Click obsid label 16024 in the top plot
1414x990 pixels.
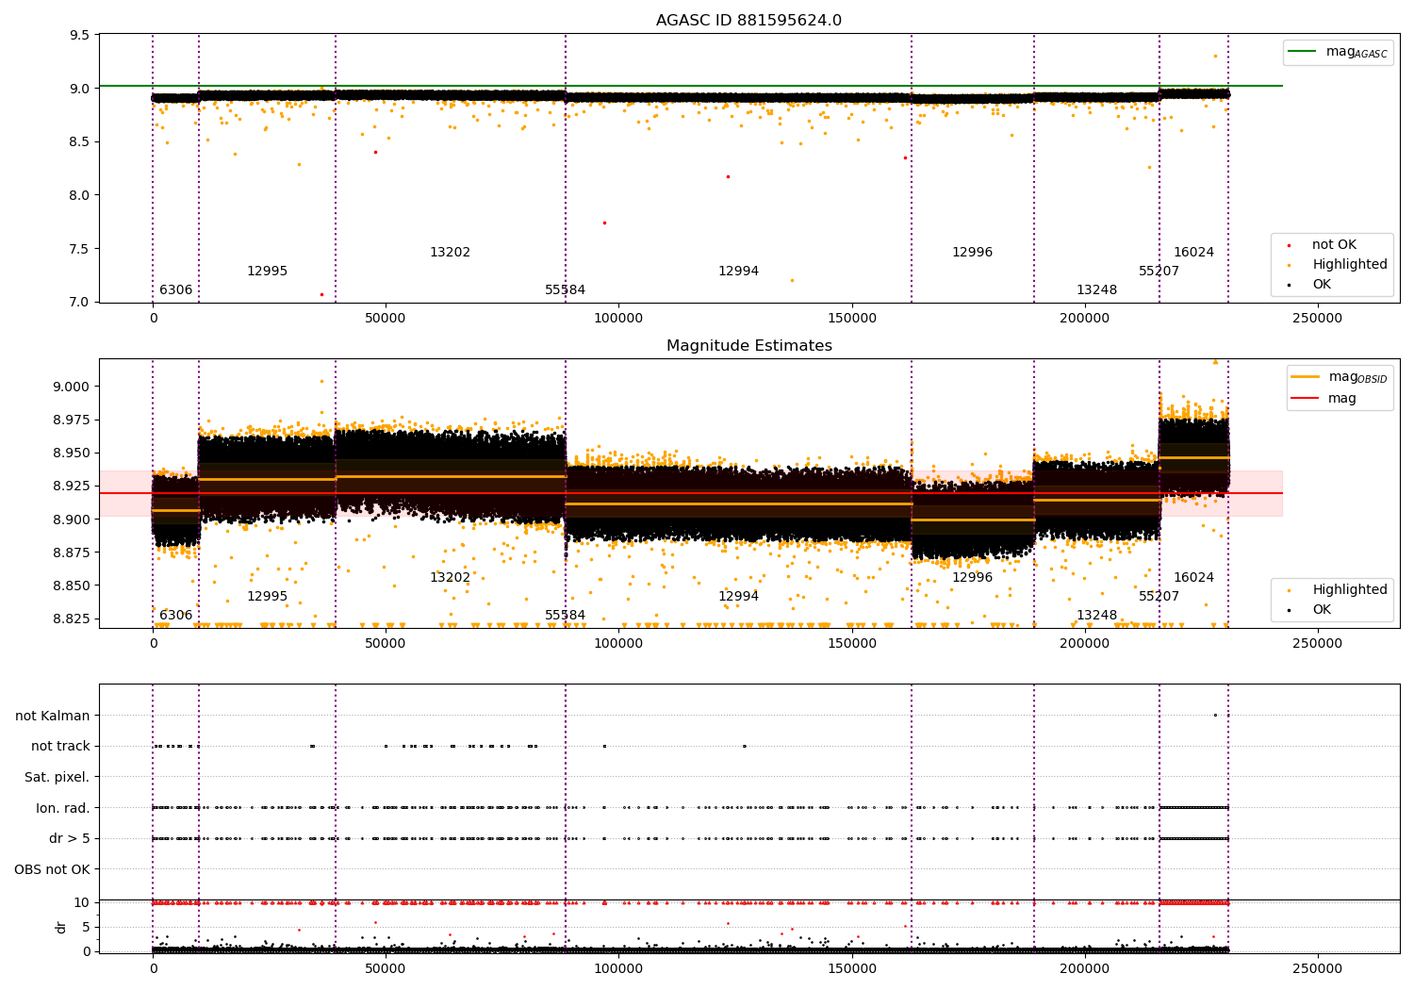pos(1193,253)
